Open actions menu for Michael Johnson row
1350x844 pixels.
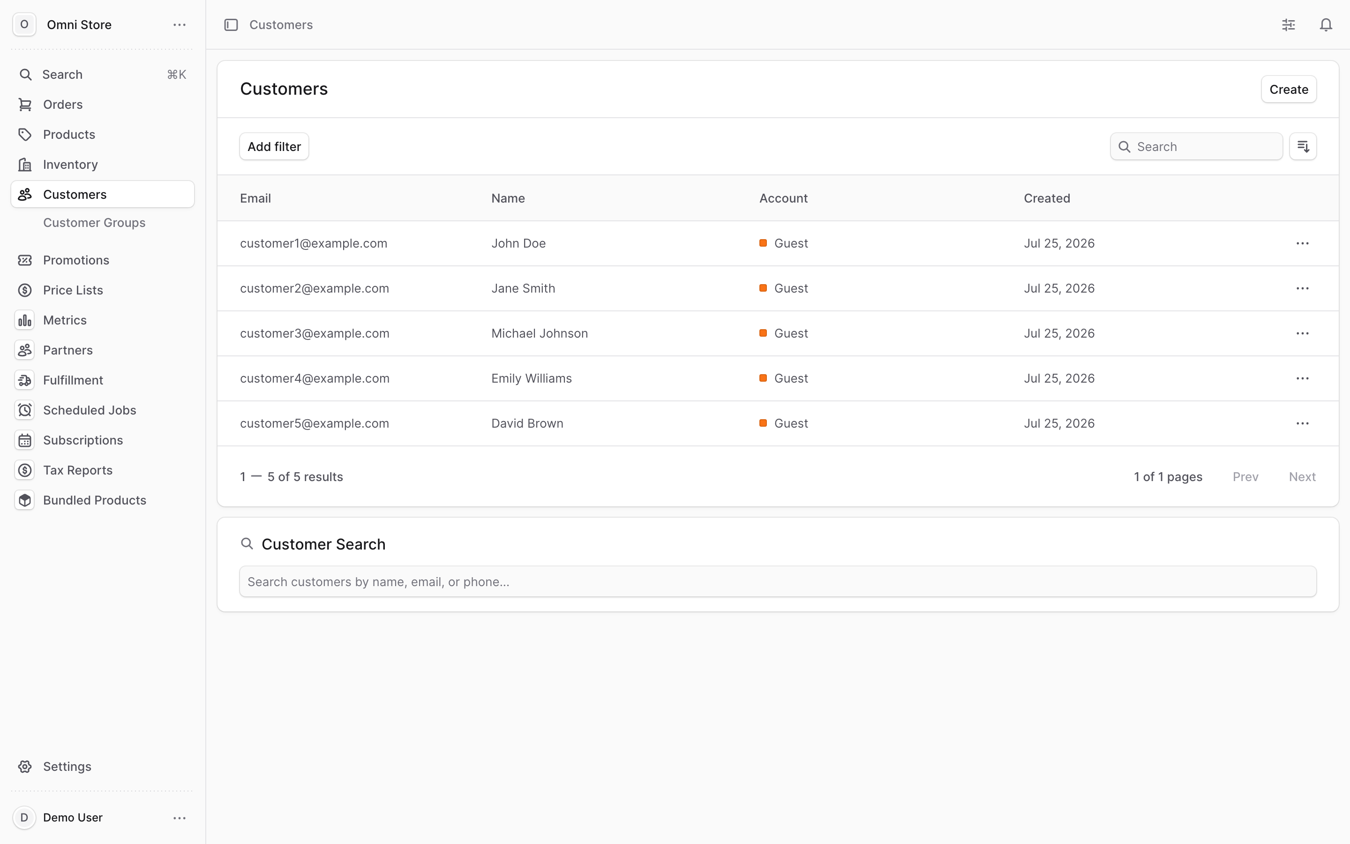click(1303, 333)
